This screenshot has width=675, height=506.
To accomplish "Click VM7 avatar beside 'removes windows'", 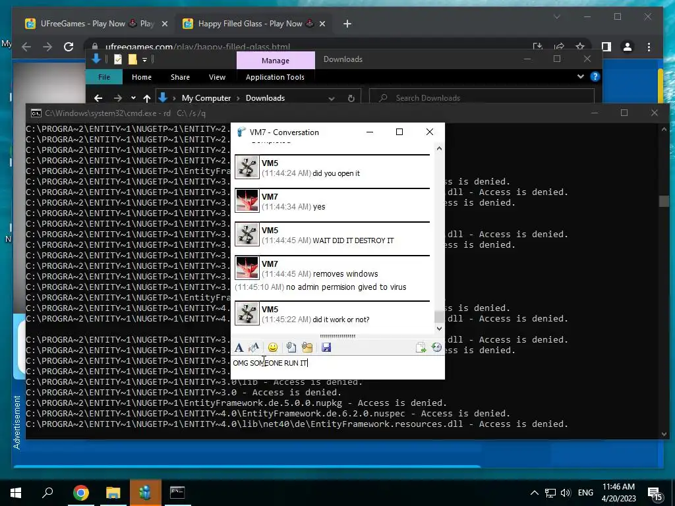I will (x=247, y=268).
